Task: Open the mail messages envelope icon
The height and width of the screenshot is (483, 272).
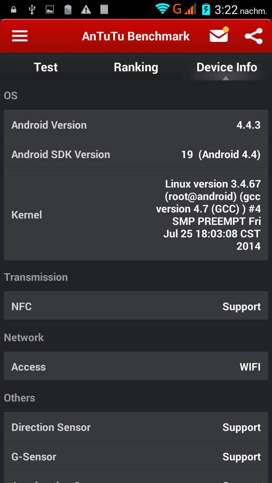Action: pos(219,35)
